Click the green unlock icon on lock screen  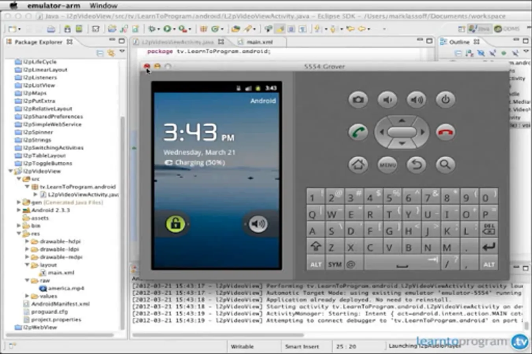click(175, 224)
